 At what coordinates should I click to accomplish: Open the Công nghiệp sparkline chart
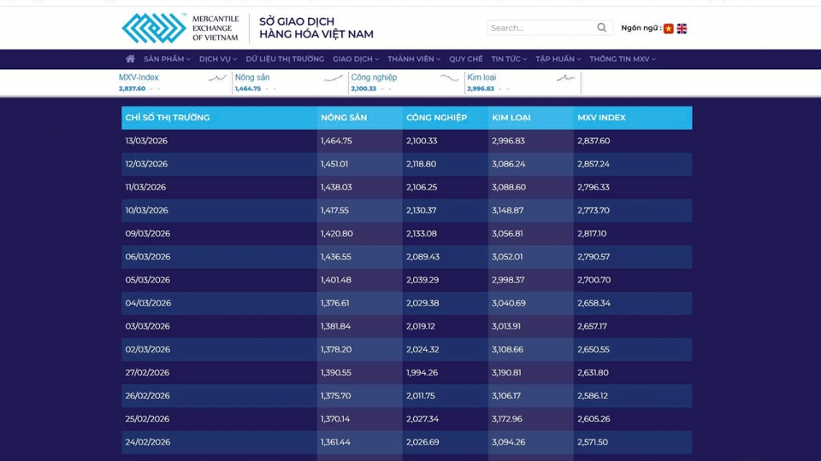[x=449, y=79]
